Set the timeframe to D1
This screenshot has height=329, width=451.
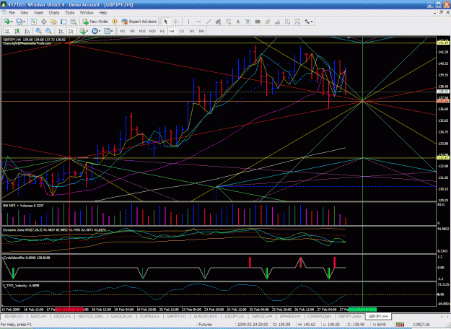click(x=182, y=31)
